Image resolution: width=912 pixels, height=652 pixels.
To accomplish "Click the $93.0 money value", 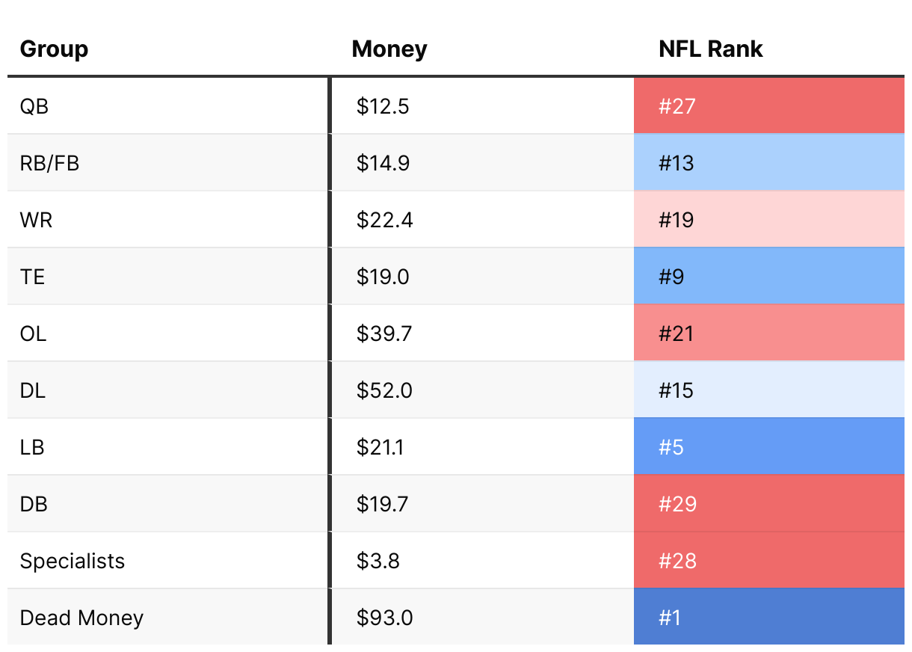I will 384,618.
